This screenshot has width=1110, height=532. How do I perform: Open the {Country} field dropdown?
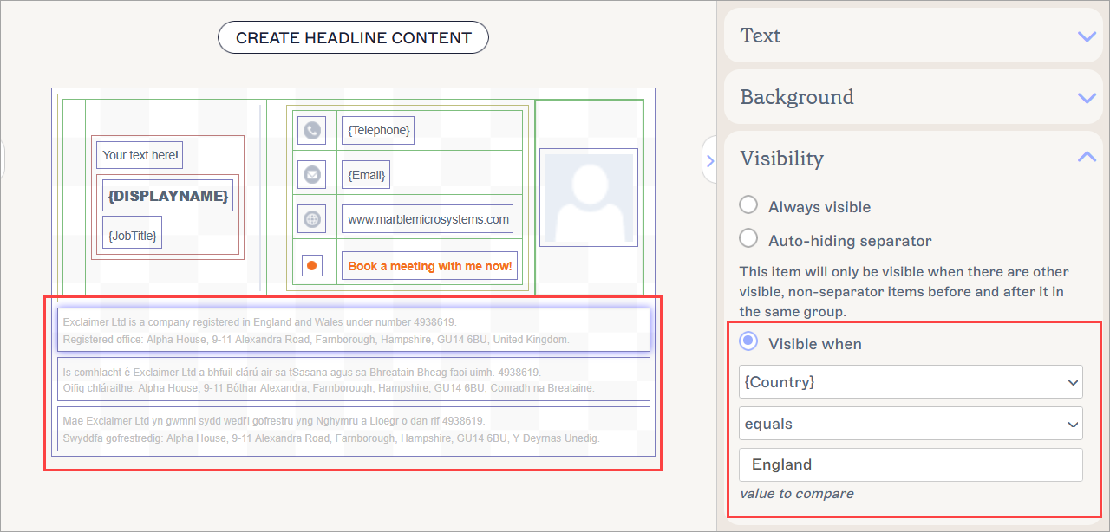point(911,382)
